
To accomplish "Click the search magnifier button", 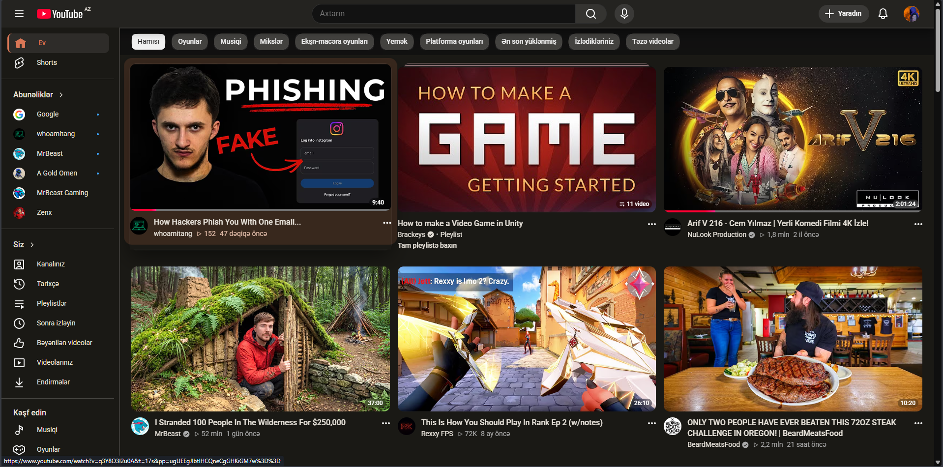I will pyautogui.click(x=591, y=14).
